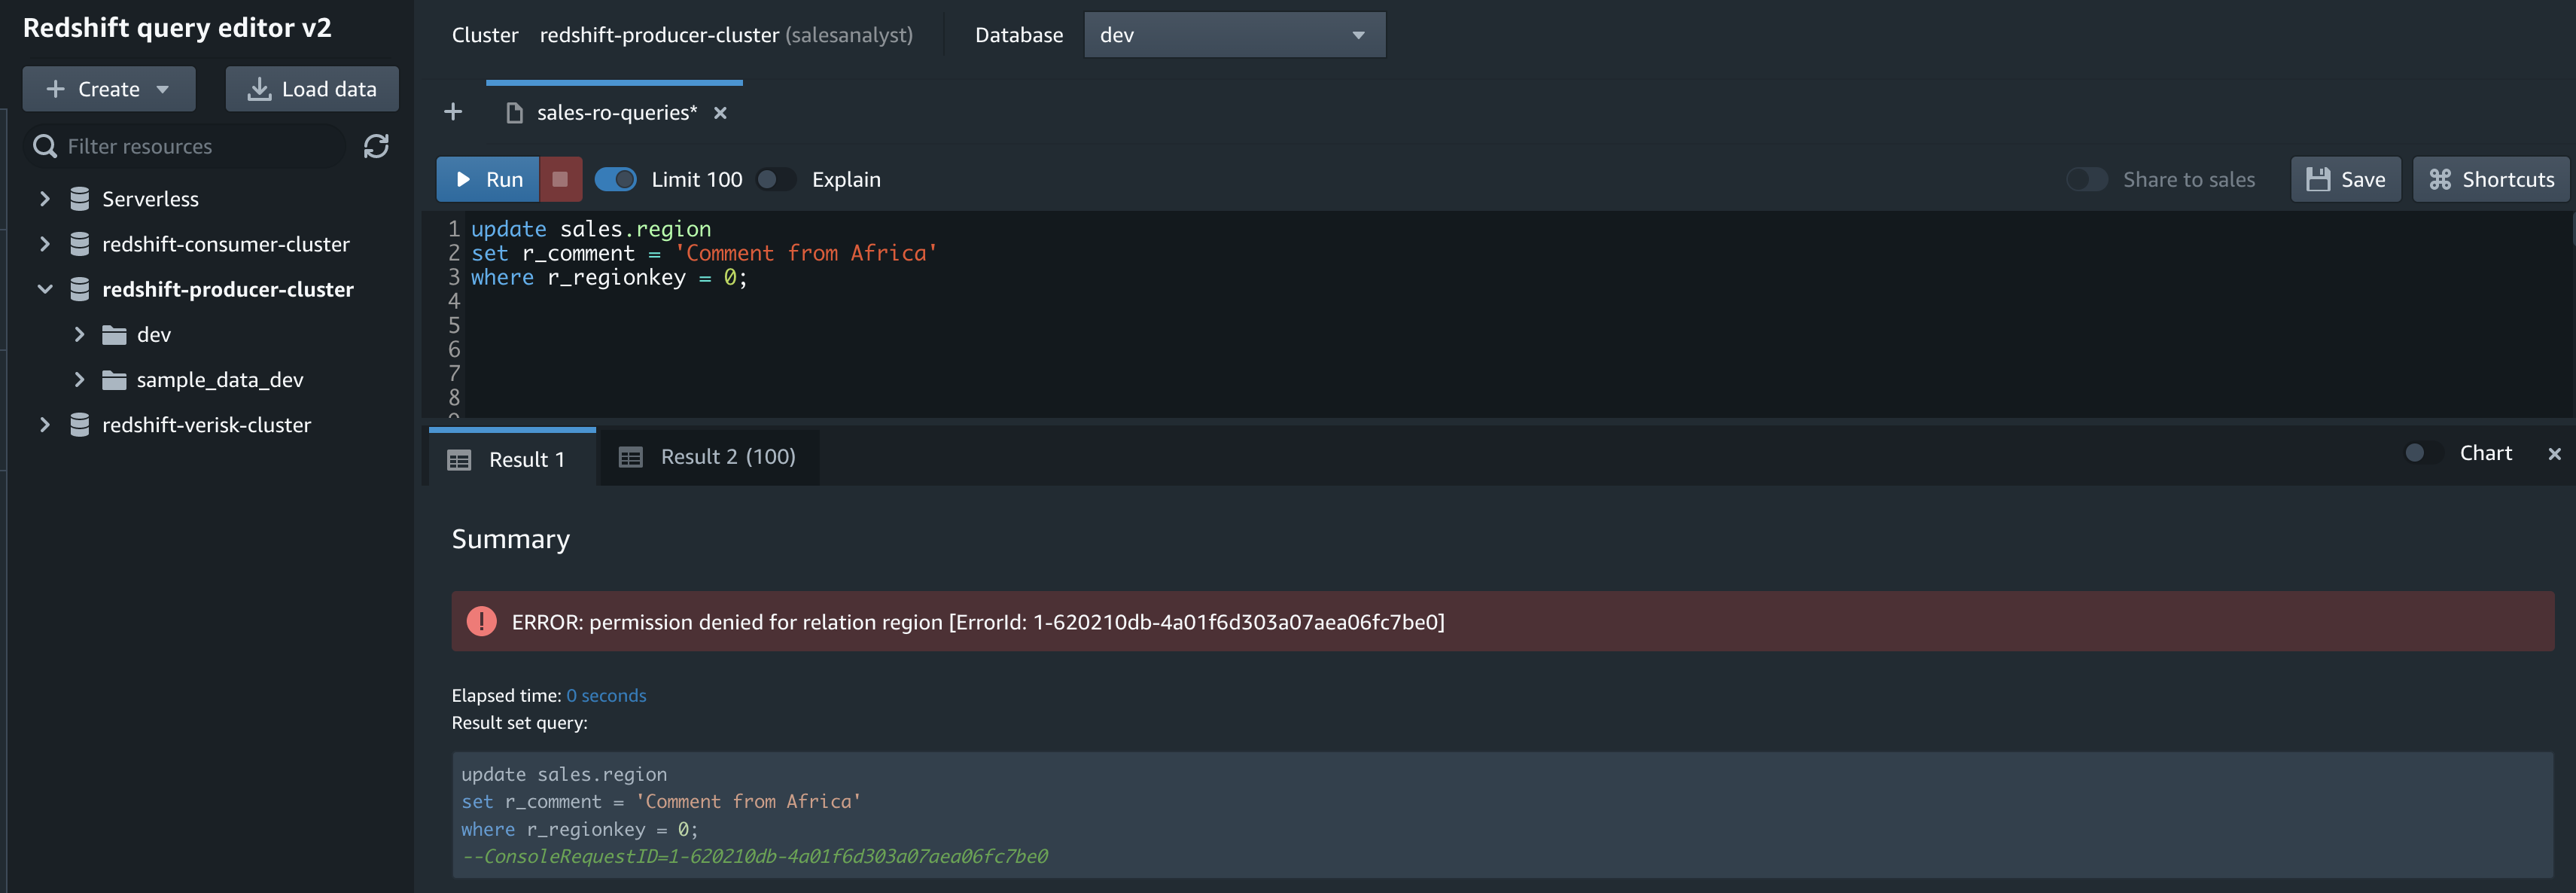The width and height of the screenshot is (2576, 893).
Task: Close the sales-ro-queries tab
Action: [720, 113]
